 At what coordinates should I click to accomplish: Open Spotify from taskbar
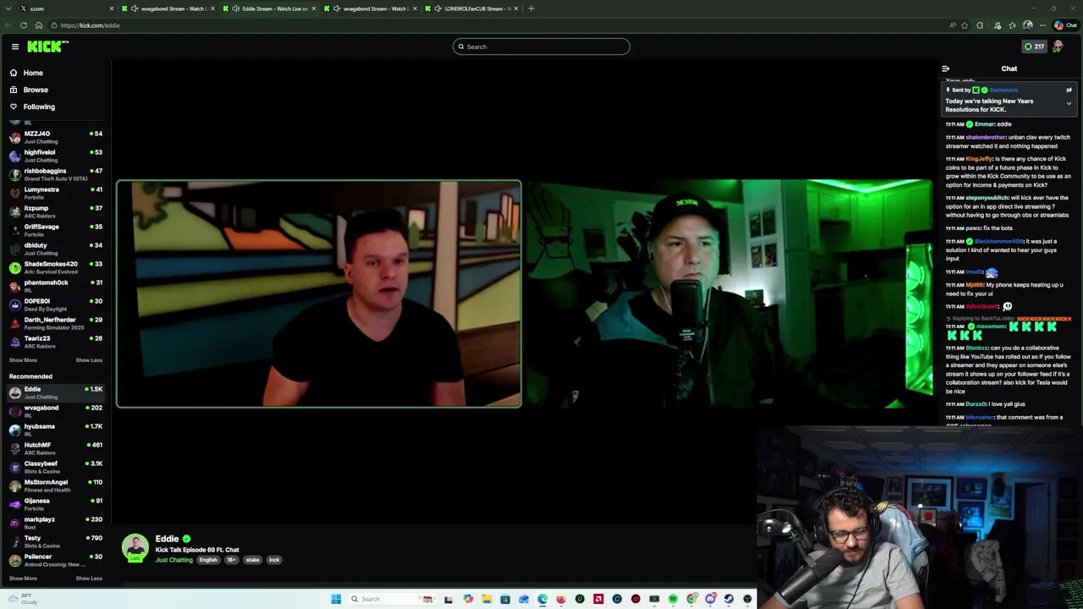tap(673, 599)
